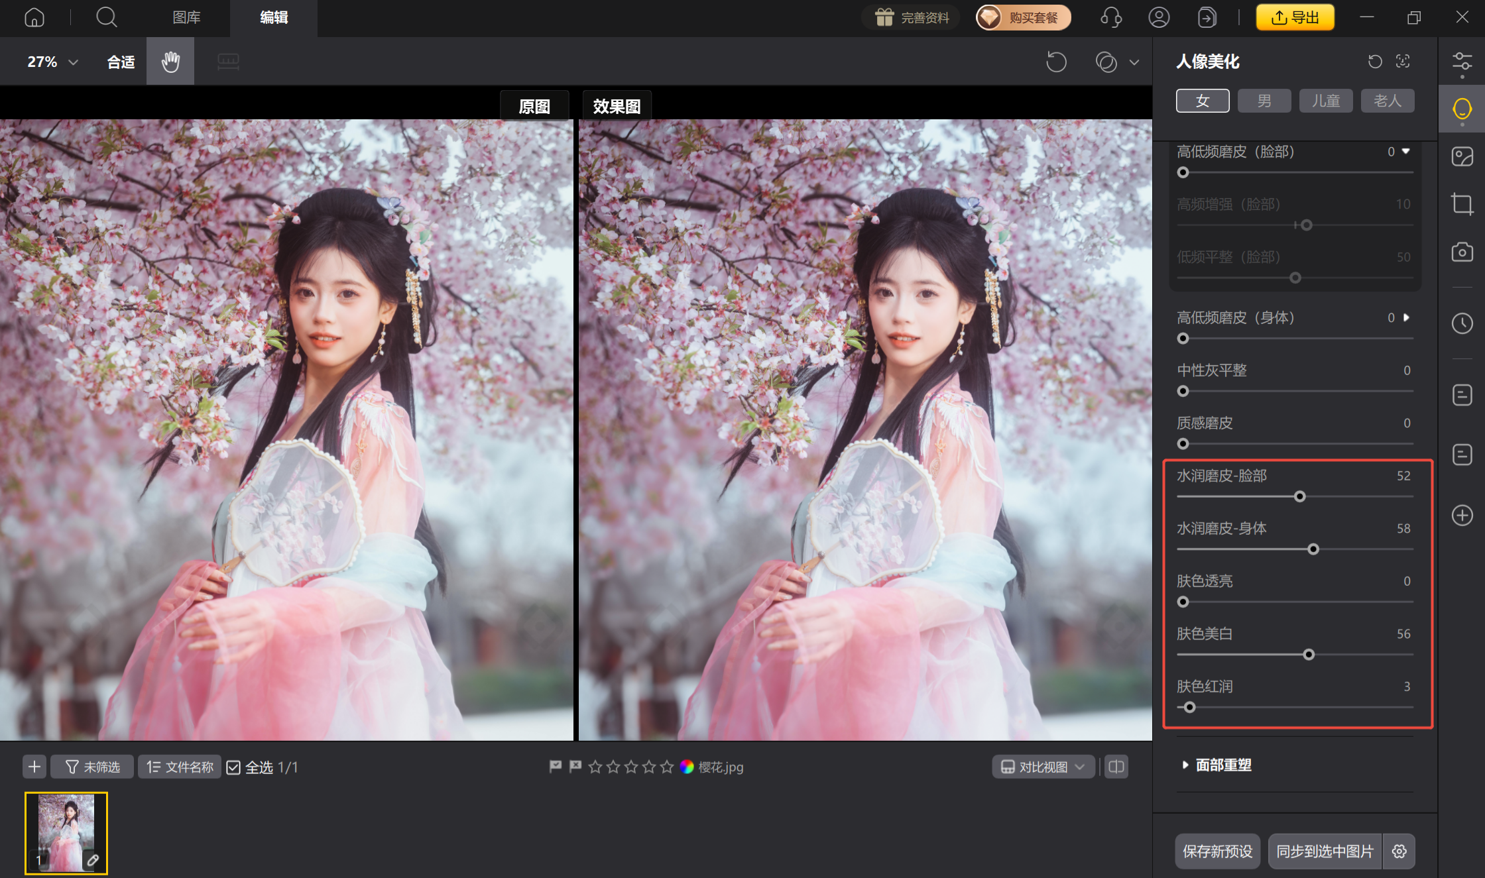Open the crop tool in sidebar
The image size is (1485, 878).
click(x=1462, y=203)
